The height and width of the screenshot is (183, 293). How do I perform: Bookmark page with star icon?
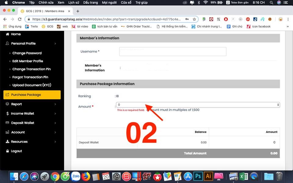point(194,19)
